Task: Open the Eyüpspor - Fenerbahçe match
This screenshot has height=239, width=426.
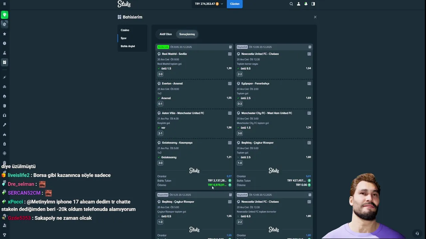Action: (255, 84)
